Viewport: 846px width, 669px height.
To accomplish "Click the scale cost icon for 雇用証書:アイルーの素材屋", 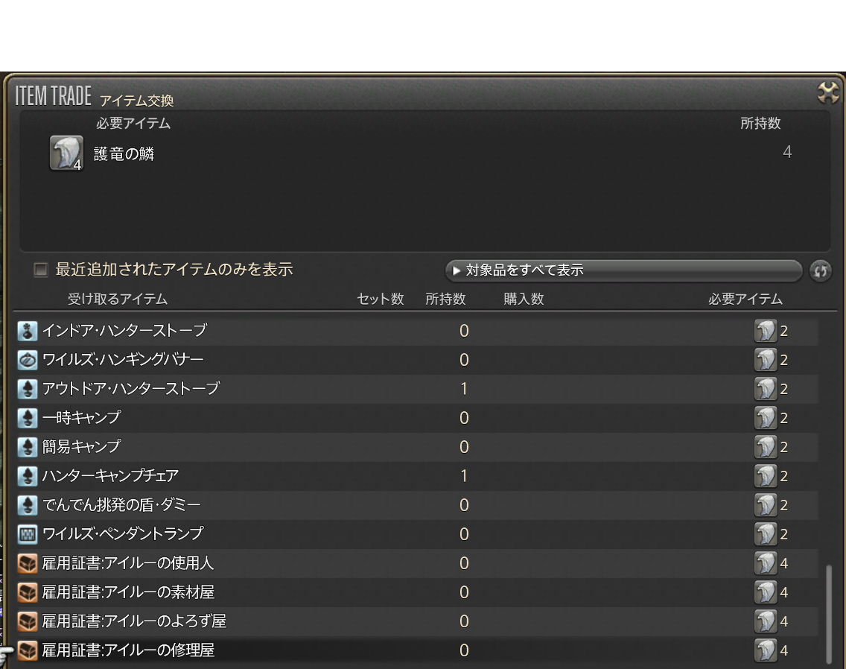I will (765, 592).
